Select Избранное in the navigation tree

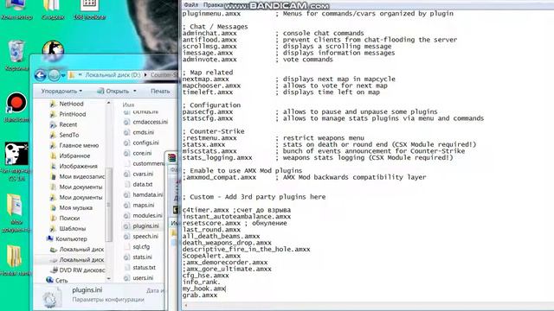coord(74,155)
